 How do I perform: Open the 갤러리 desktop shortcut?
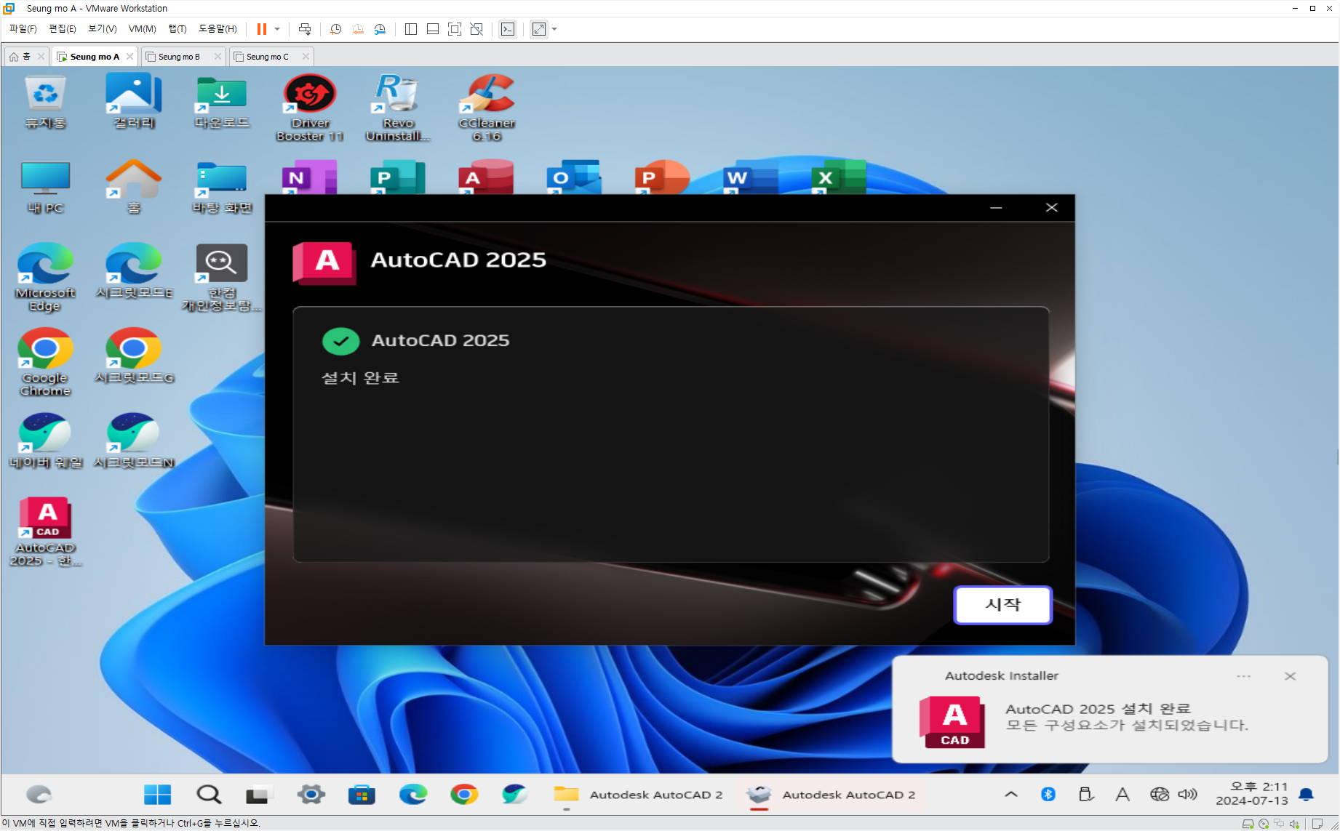tap(134, 102)
